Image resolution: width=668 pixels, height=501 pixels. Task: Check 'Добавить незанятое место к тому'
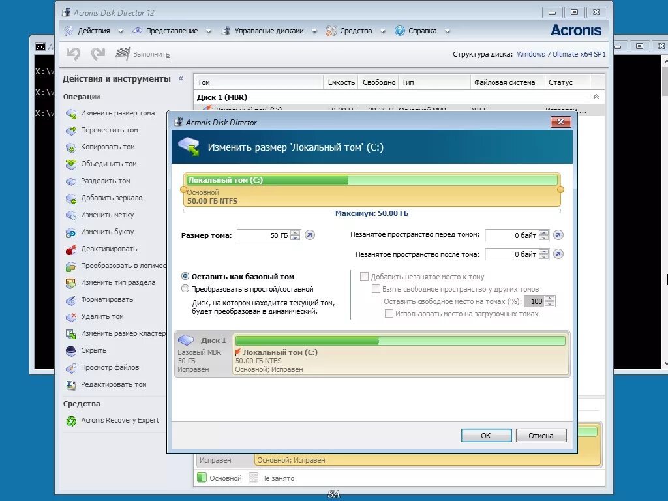coord(364,277)
